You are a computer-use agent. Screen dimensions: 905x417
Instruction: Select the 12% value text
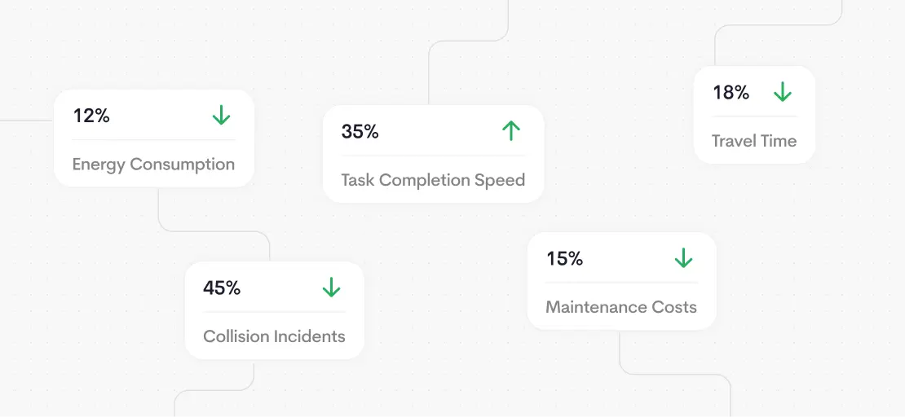pos(91,116)
